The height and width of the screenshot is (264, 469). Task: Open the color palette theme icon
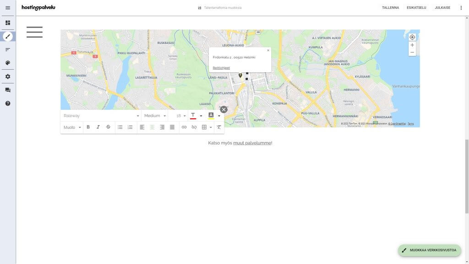(x=8, y=63)
